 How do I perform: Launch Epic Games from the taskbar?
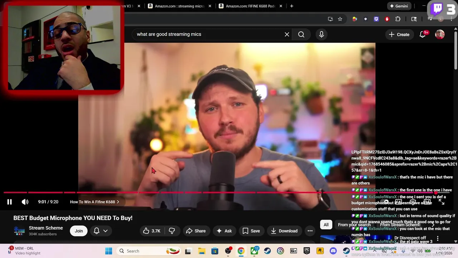pos(307,251)
